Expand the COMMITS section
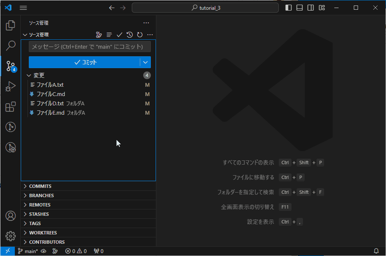The height and width of the screenshot is (256, 386). click(x=89, y=186)
